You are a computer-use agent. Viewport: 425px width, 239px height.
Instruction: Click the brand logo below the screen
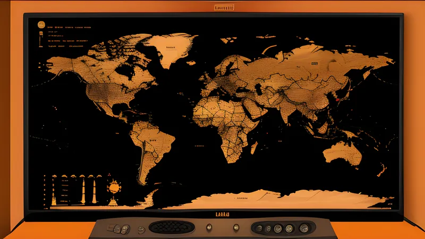point(223,215)
